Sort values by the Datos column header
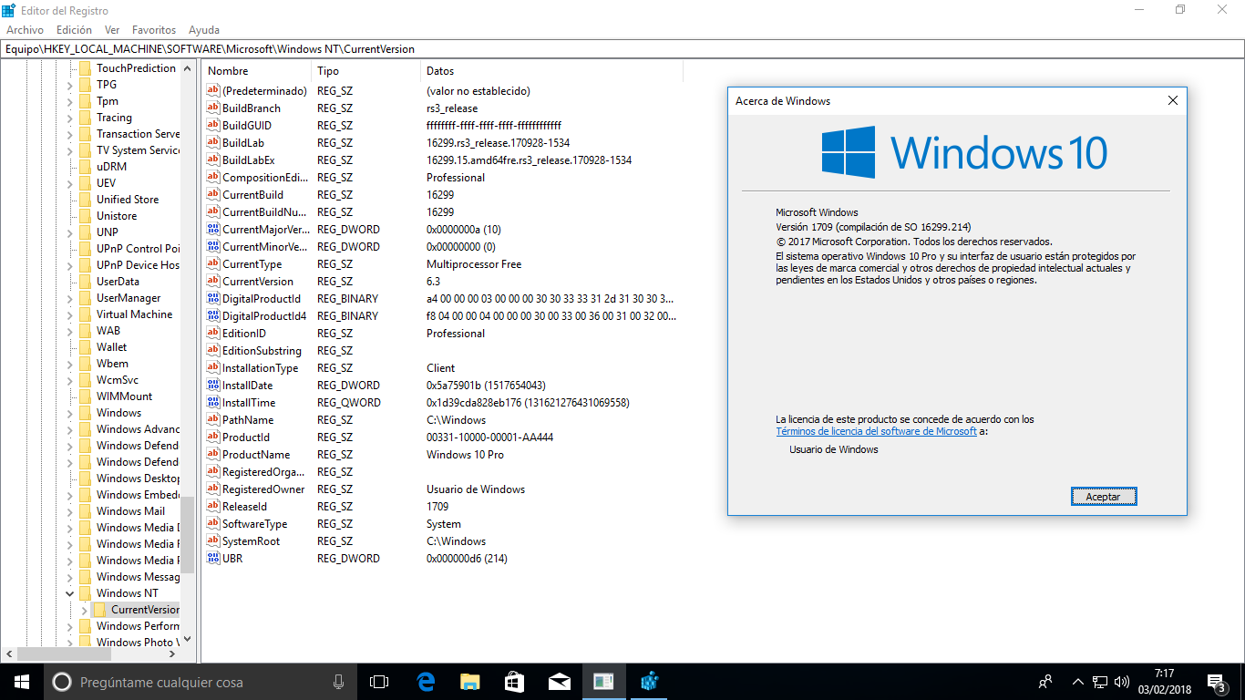This screenshot has width=1245, height=700. click(x=551, y=71)
